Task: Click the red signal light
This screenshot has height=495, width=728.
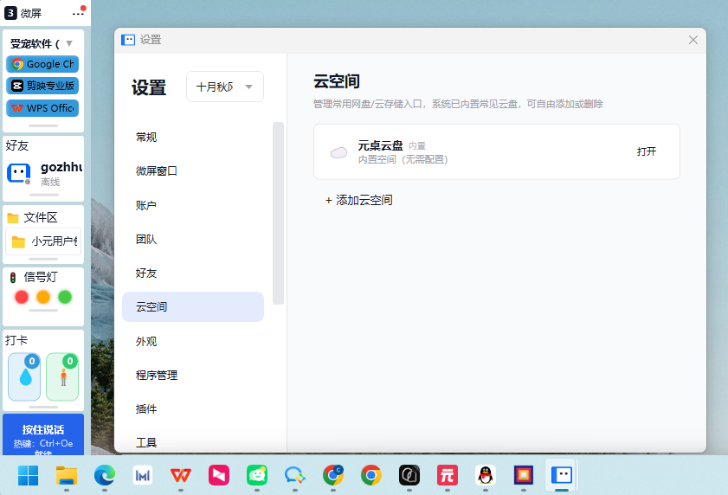Action: 22,297
